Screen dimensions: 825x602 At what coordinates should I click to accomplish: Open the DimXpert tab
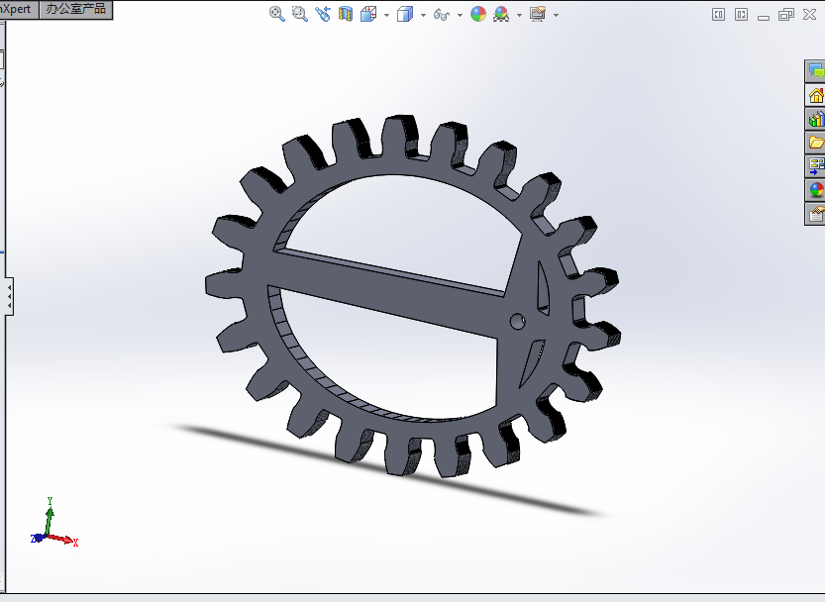19,9
